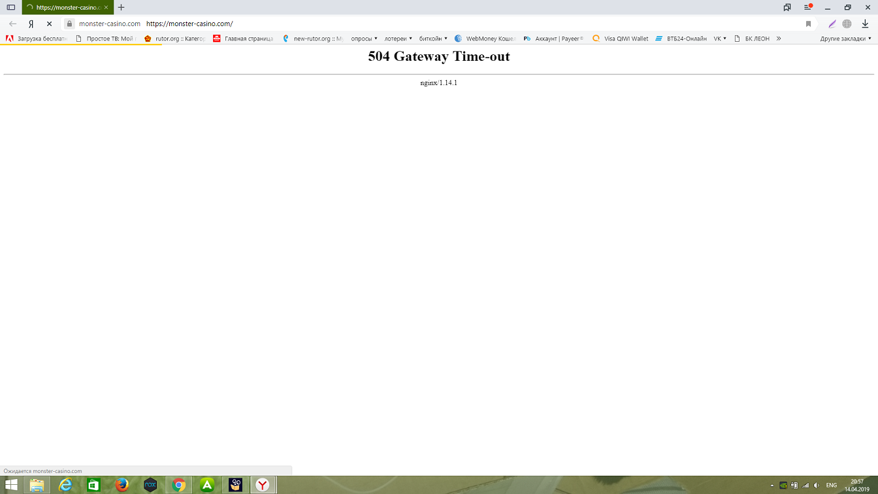Viewport: 878px width, 494px height.
Task: Open a new tab with plus button
Action: point(121,7)
